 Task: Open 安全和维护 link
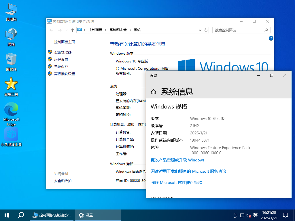coord(63,181)
